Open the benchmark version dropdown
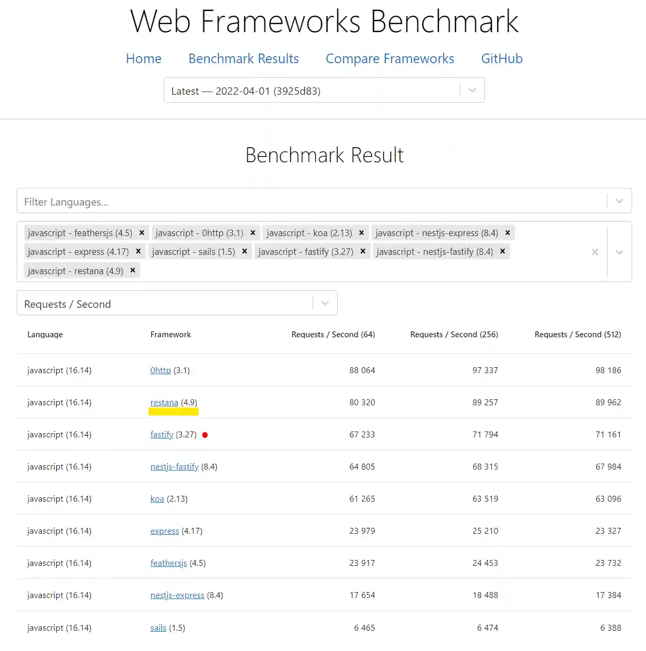Viewport: 646px width, 651px height. [472, 90]
